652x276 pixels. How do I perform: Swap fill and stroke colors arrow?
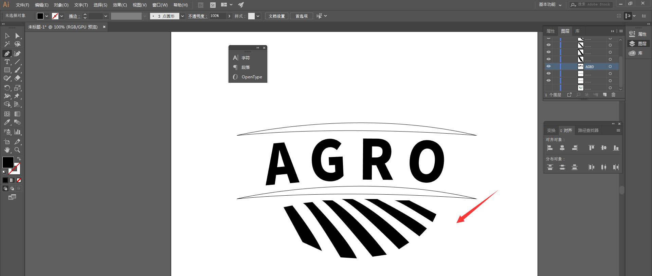[19, 159]
